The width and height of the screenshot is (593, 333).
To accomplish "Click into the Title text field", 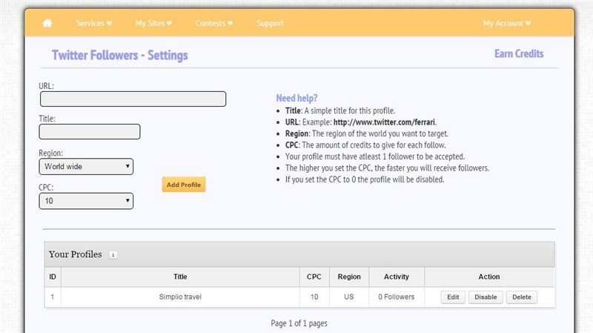I will pos(89,132).
